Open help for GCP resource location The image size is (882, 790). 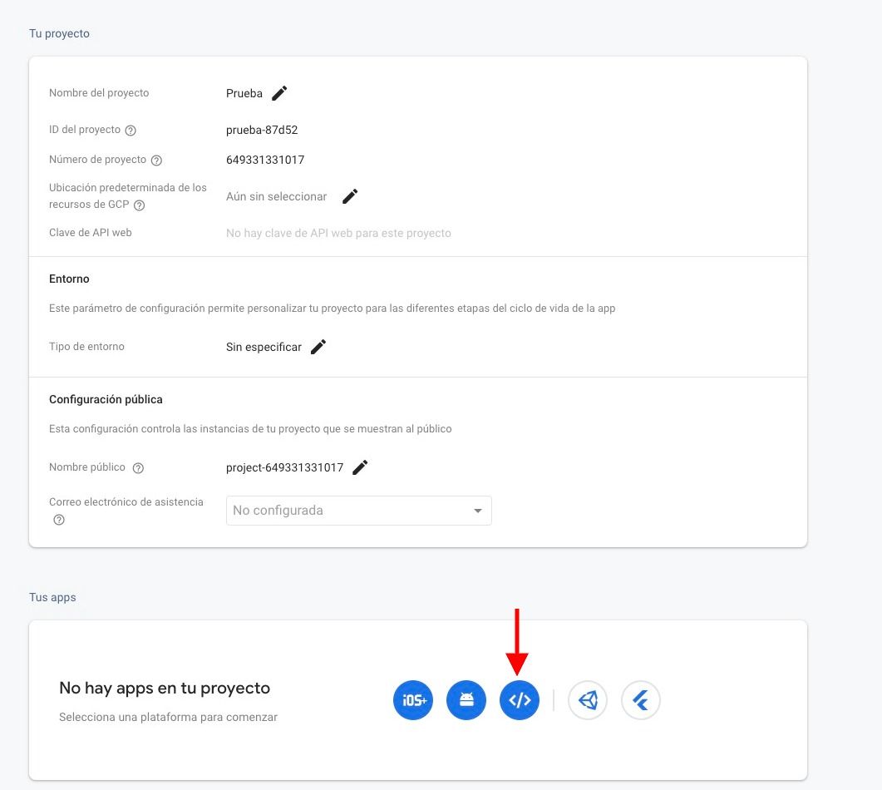(x=140, y=205)
